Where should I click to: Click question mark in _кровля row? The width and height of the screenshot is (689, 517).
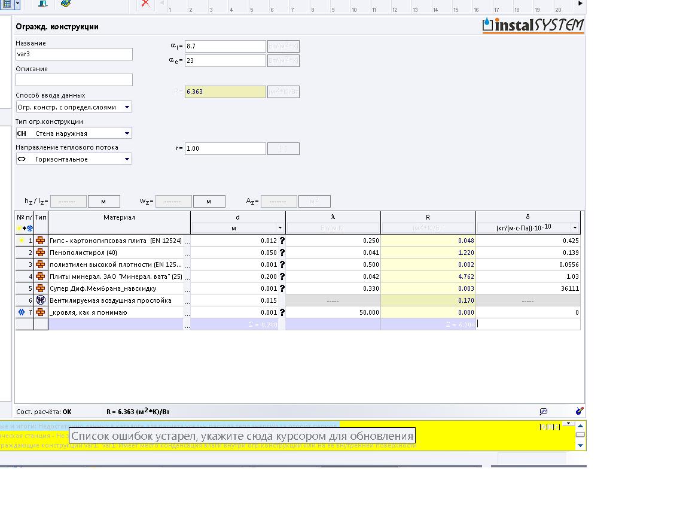tap(282, 312)
